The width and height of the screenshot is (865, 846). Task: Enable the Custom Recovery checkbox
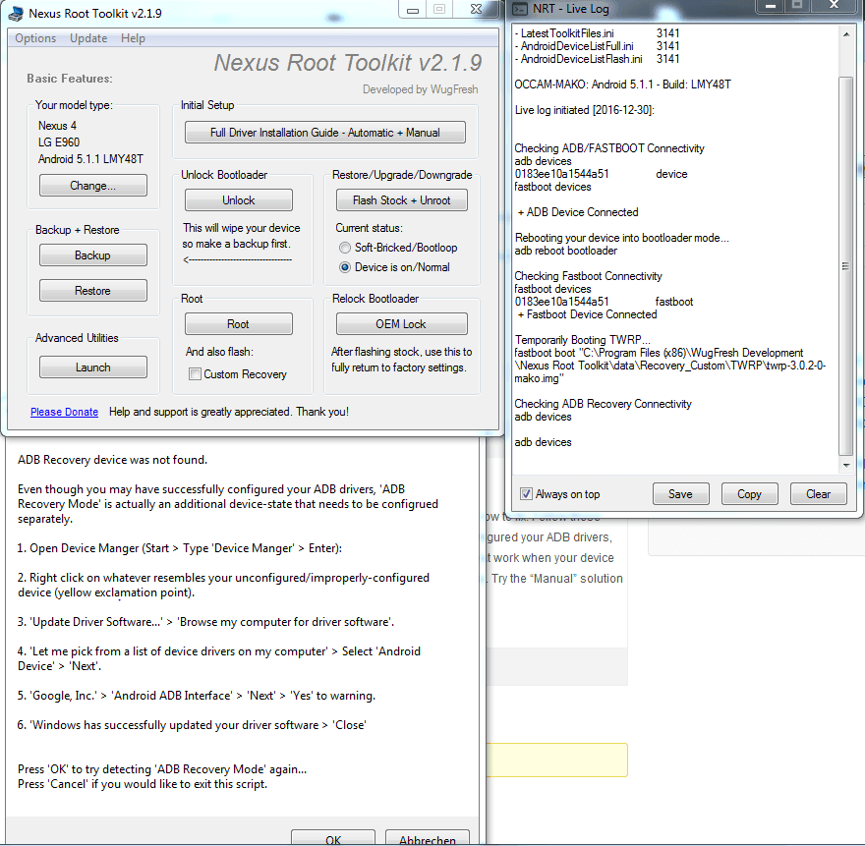[x=195, y=374]
